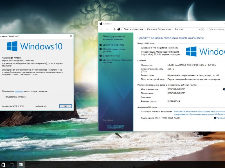Click OK in the About Windows dialog
The image size is (225, 168).
point(66,106)
